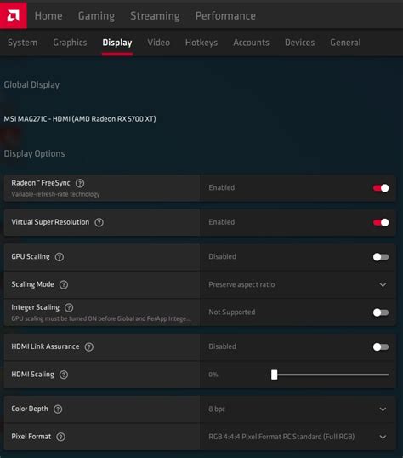Click the Scaling Mode help icon
Image resolution: width=403 pixels, height=458 pixels.
tap(64, 284)
